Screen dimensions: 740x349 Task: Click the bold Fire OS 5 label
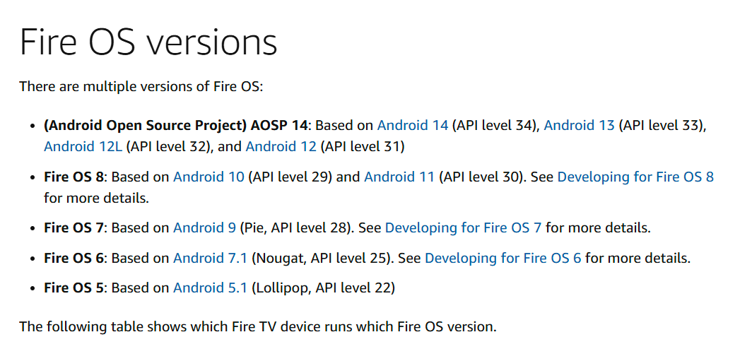74,288
